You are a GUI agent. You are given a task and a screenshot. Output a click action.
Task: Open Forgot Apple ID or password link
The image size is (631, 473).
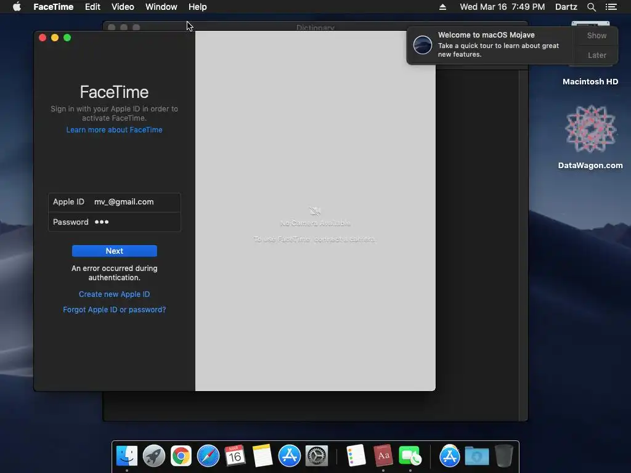[114, 310]
